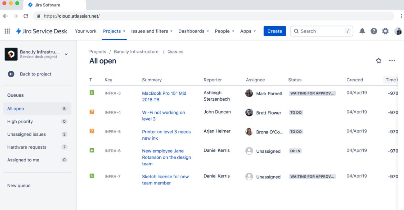Click the Waiting for approval status of INFRA-7
The height and width of the screenshot is (210, 404).
click(x=312, y=177)
